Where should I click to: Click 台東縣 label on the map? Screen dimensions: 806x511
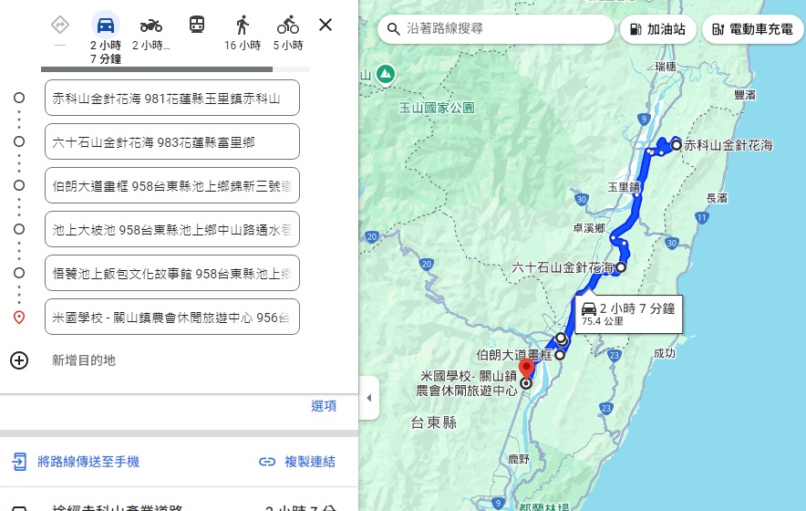coord(434,423)
